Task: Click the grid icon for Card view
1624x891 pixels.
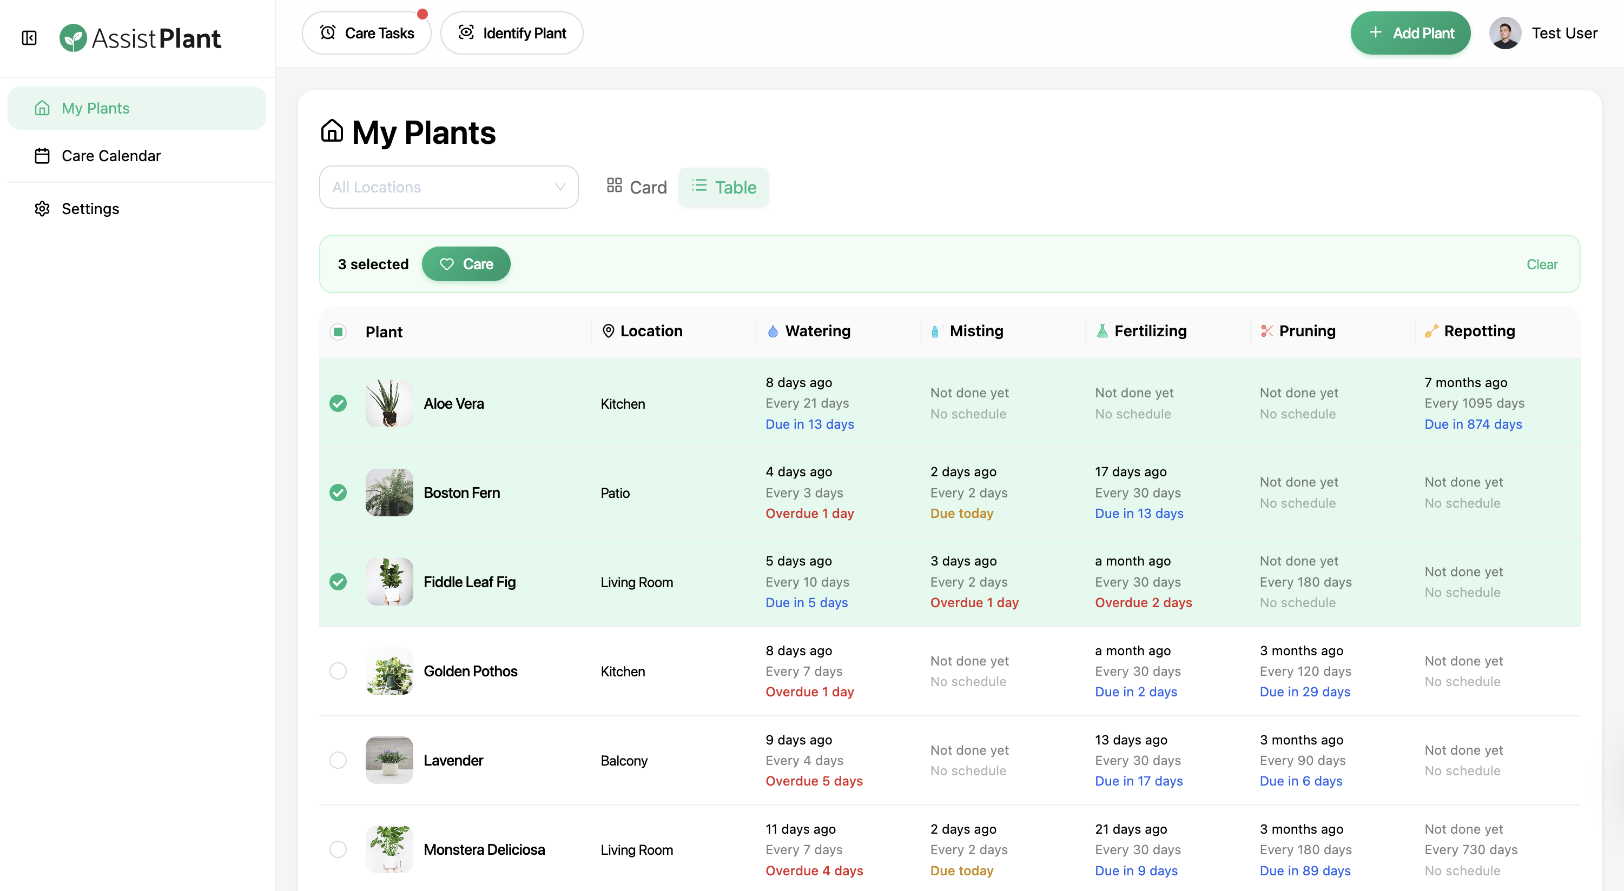Action: [614, 185]
